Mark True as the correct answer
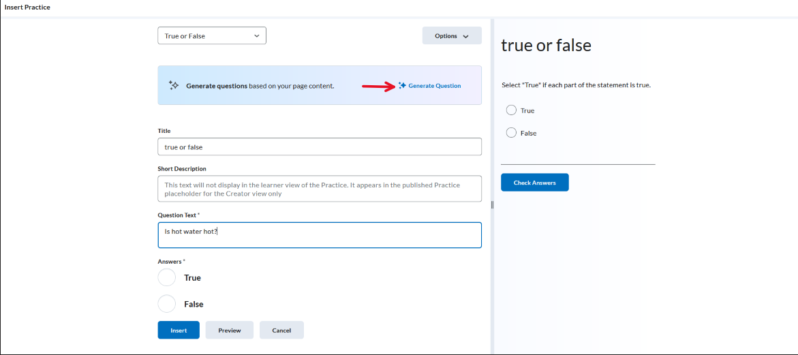The width and height of the screenshot is (798, 355). [167, 278]
